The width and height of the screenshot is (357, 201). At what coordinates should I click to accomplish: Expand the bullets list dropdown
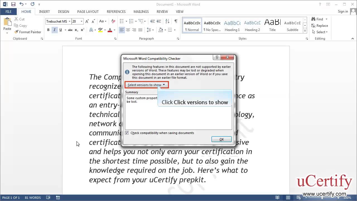pyautogui.click(x=126, y=21)
